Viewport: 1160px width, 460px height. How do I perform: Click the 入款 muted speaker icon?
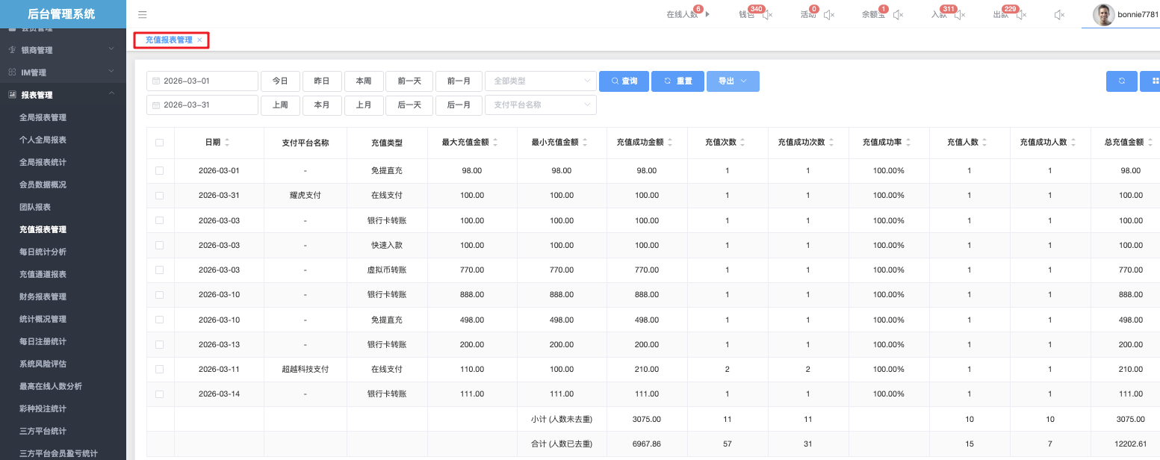coord(960,15)
